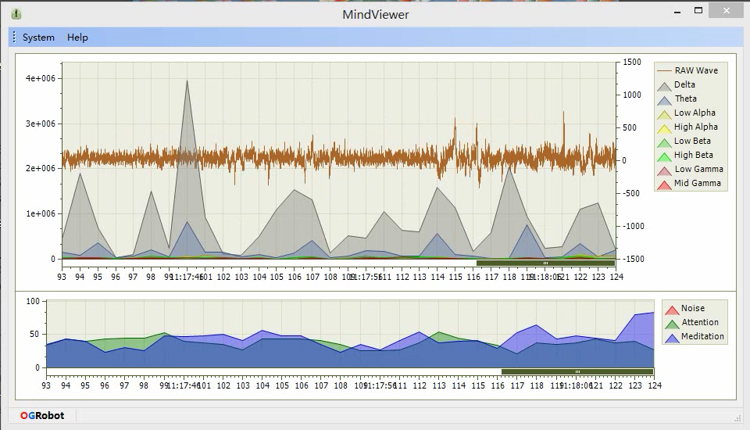Screen dimensions: 750x430
Task: Select the High Alpha legend triangle
Action: pyautogui.click(x=664, y=129)
